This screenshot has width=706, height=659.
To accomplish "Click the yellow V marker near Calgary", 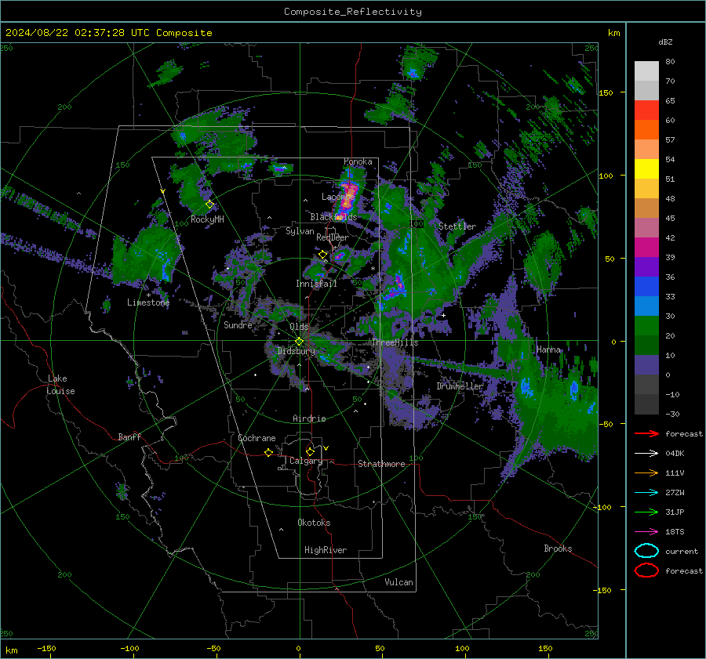I will [326, 448].
